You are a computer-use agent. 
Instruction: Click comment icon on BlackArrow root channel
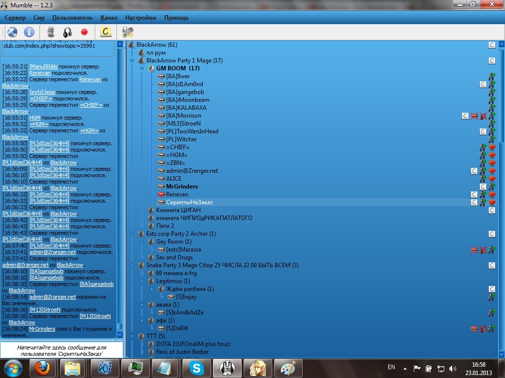coord(492,45)
